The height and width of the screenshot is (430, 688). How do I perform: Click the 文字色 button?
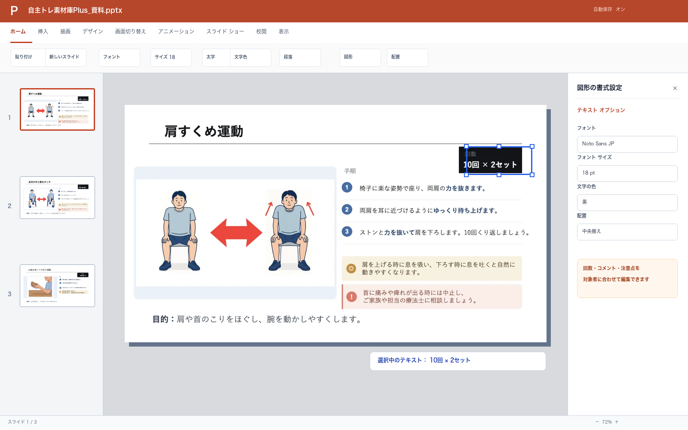(x=251, y=57)
